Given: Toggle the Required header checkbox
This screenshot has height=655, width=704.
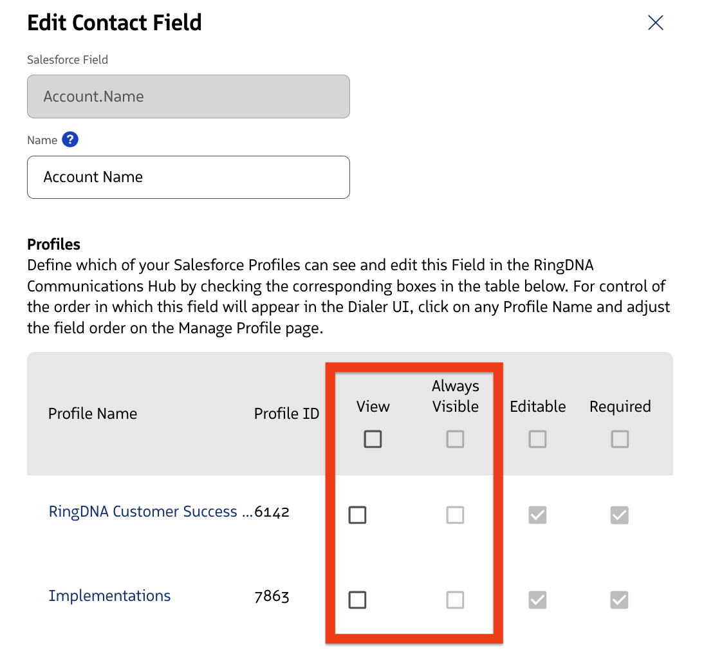Looking at the screenshot, I should [620, 439].
